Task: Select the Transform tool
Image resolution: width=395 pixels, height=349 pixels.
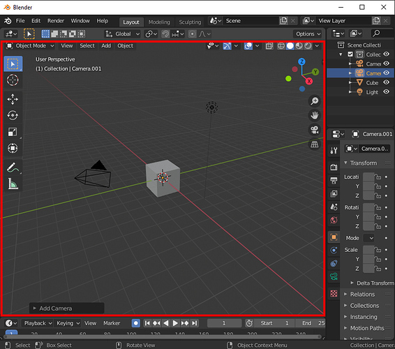Action: pyautogui.click(x=13, y=148)
